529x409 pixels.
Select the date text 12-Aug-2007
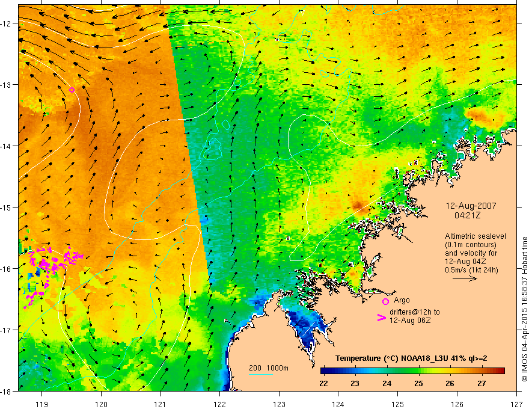tap(471, 206)
